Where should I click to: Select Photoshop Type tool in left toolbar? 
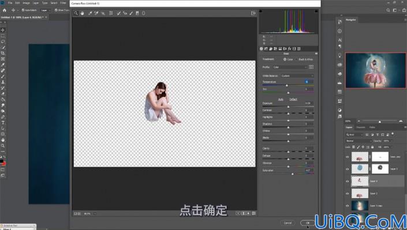tap(3, 122)
